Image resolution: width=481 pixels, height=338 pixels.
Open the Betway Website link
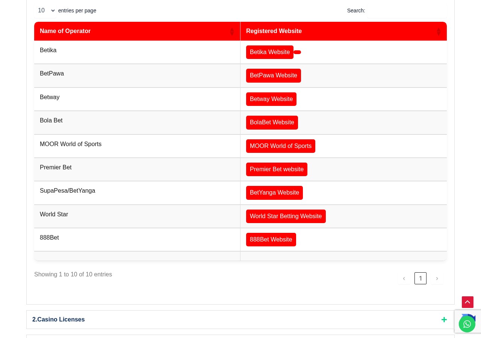[x=271, y=99]
